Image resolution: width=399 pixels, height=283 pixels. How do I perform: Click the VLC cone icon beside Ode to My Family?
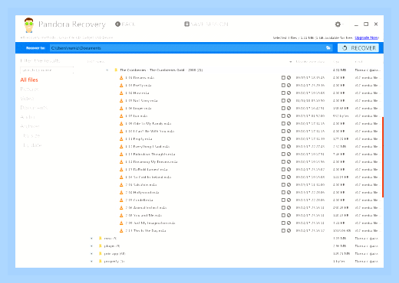click(x=121, y=124)
